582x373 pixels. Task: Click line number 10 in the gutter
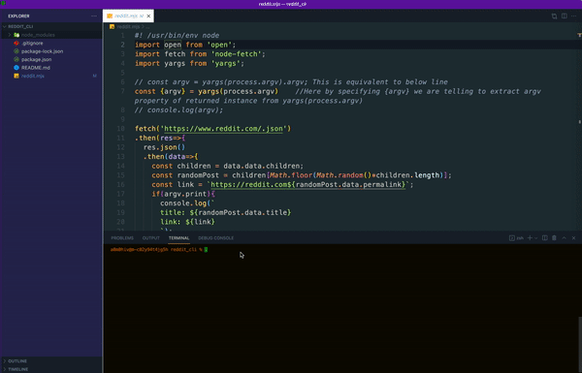click(x=120, y=129)
